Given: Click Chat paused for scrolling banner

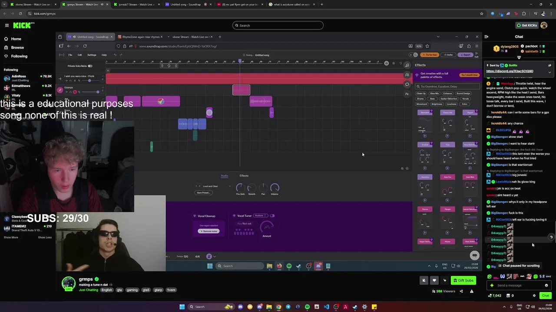Looking at the screenshot, I should (519, 266).
